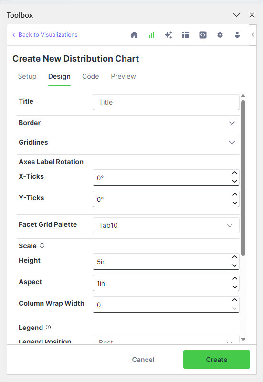Open the AI sparkle stars icon
The width and height of the screenshot is (263, 382).
168,35
